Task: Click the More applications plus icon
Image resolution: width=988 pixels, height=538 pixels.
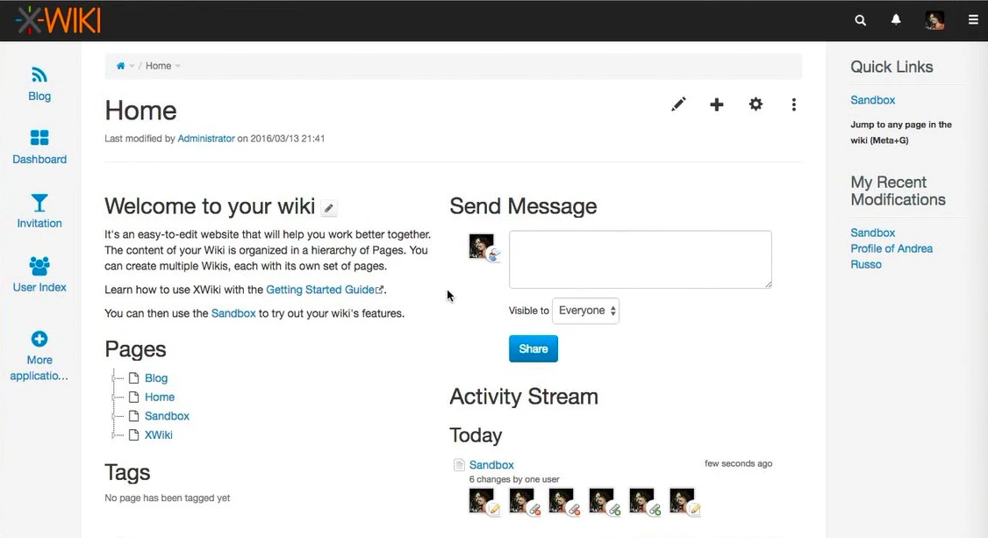Action: tap(39, 339)
